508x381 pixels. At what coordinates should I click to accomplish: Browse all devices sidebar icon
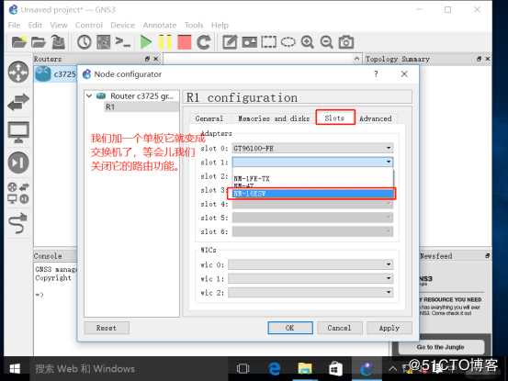[x=18, y=193]
